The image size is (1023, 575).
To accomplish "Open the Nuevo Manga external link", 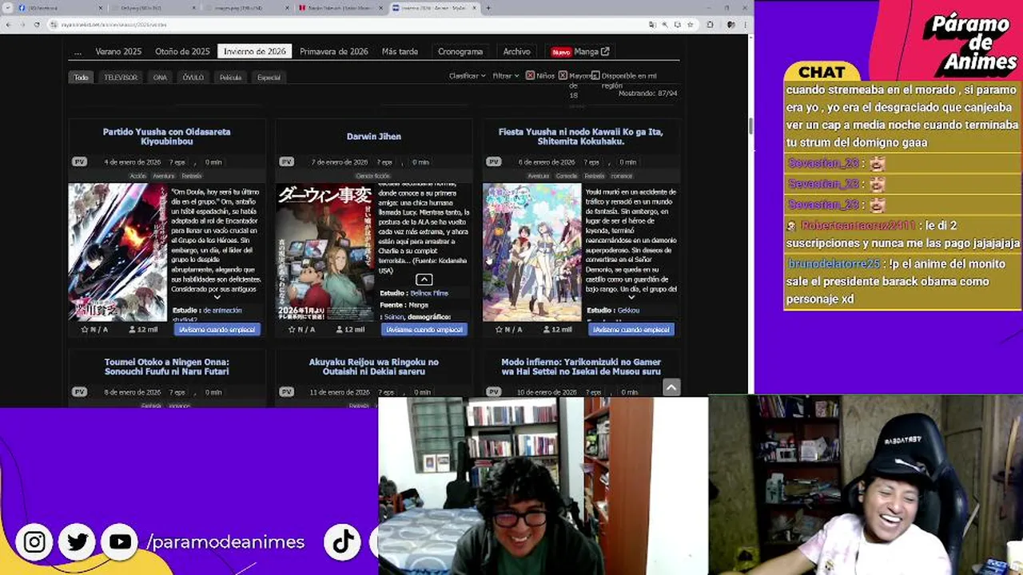I will (x=580, y=51).
